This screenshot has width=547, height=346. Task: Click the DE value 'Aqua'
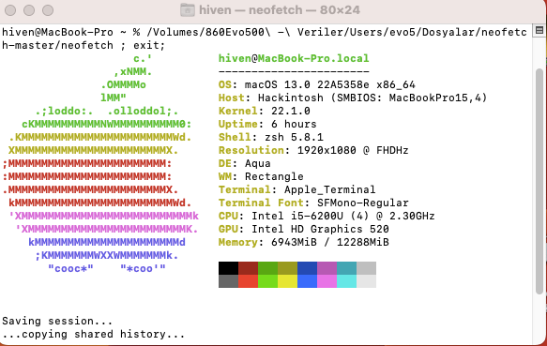[257, 163]
